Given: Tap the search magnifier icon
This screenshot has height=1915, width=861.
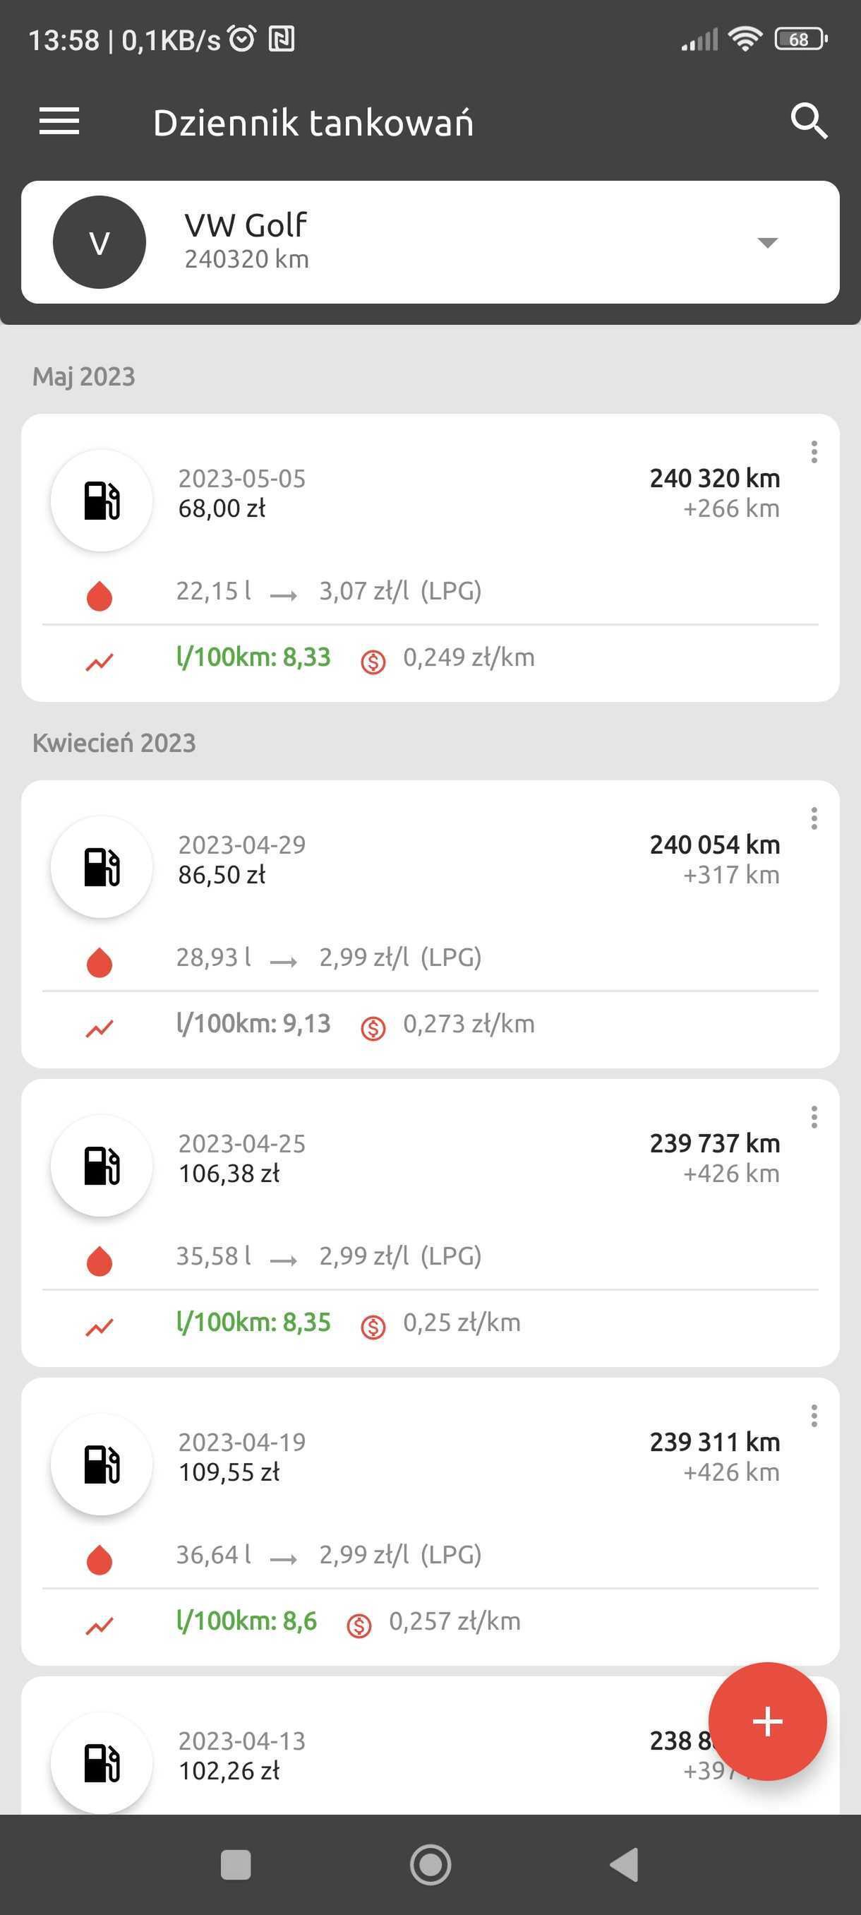Looking at the screenshot, I should [808, 121].
